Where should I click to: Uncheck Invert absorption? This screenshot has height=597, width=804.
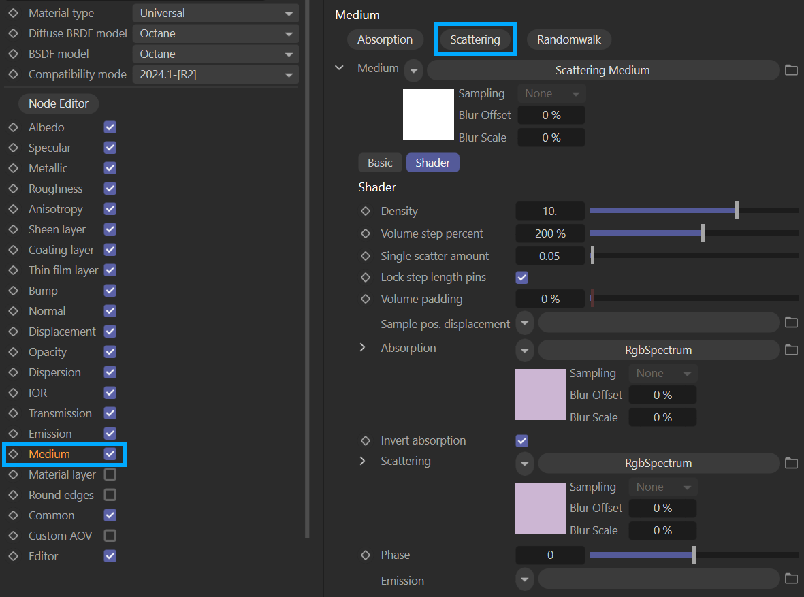point(522,440)
